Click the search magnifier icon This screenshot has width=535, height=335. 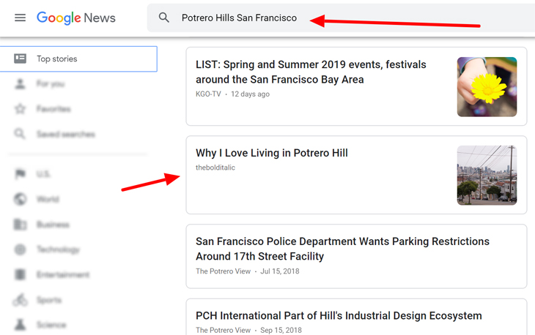click(163, 18)
